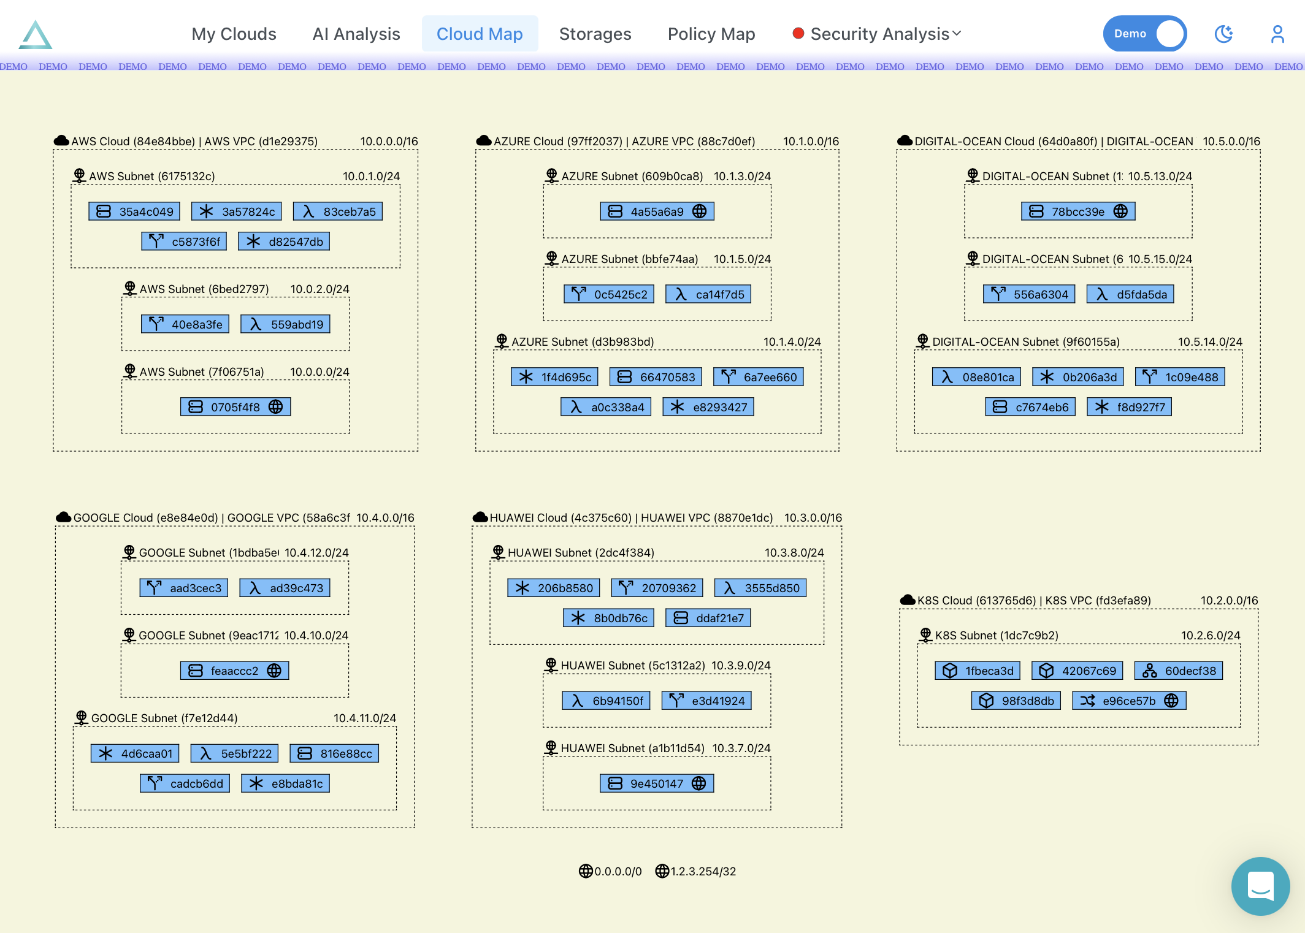Click the 1.2.3.254/32 globe icon
Image resolution: width=1305 pixels, height=933 pixels.
(662, 871)
